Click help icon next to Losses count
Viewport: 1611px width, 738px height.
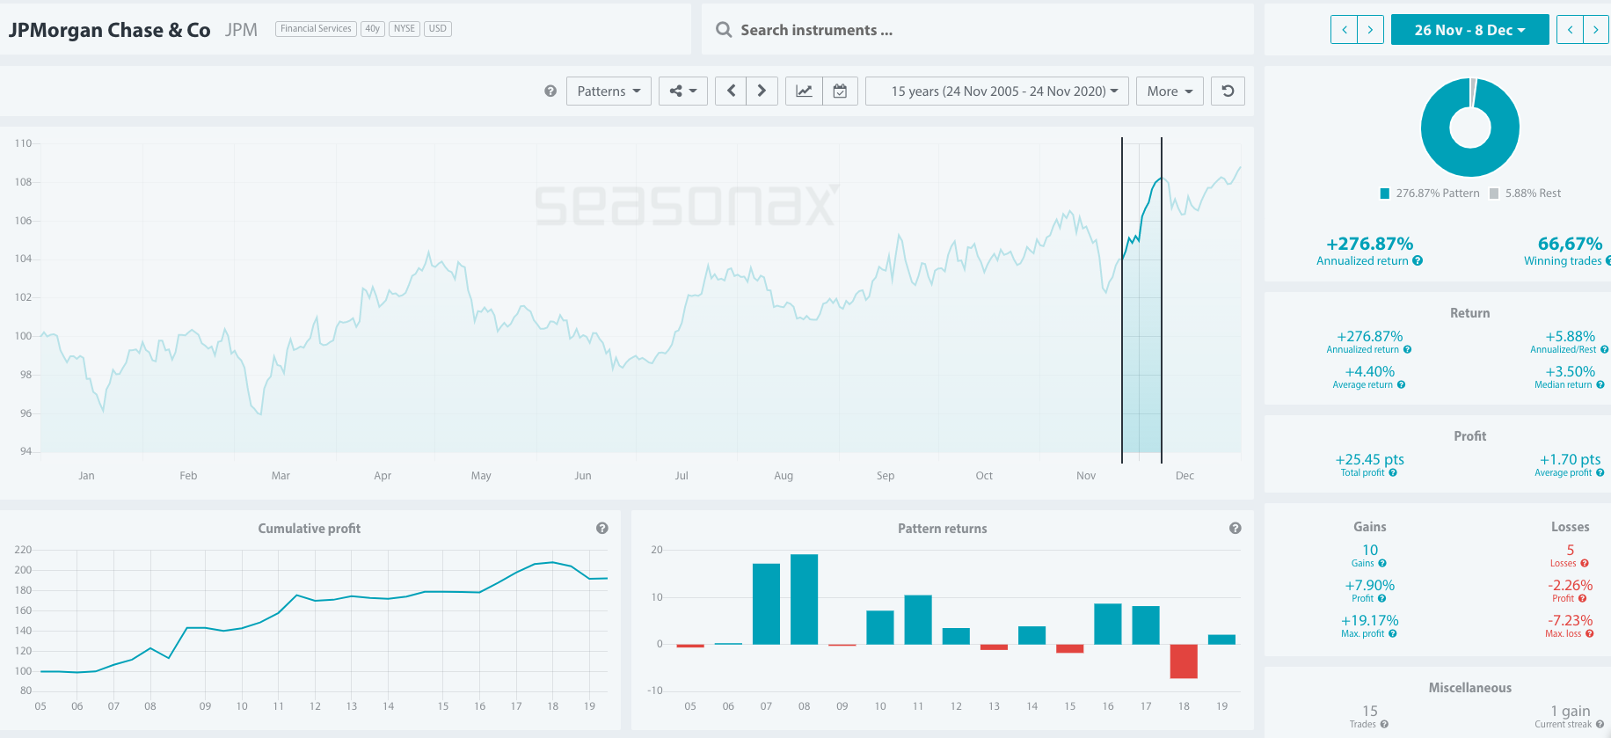1585,563
